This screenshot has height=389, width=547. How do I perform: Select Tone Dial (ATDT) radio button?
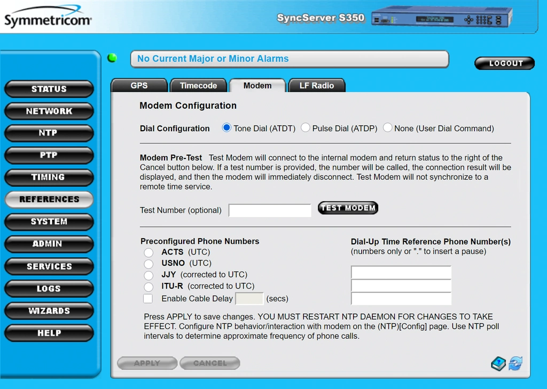[226, 128]
